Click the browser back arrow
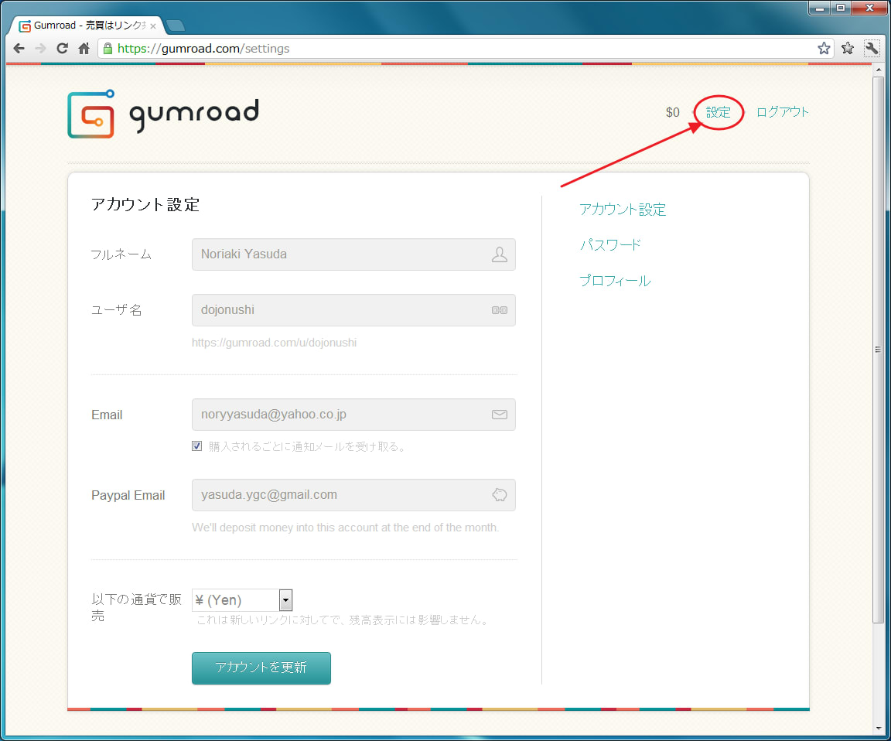The image size is (891, 741). (x=19, y=49)
